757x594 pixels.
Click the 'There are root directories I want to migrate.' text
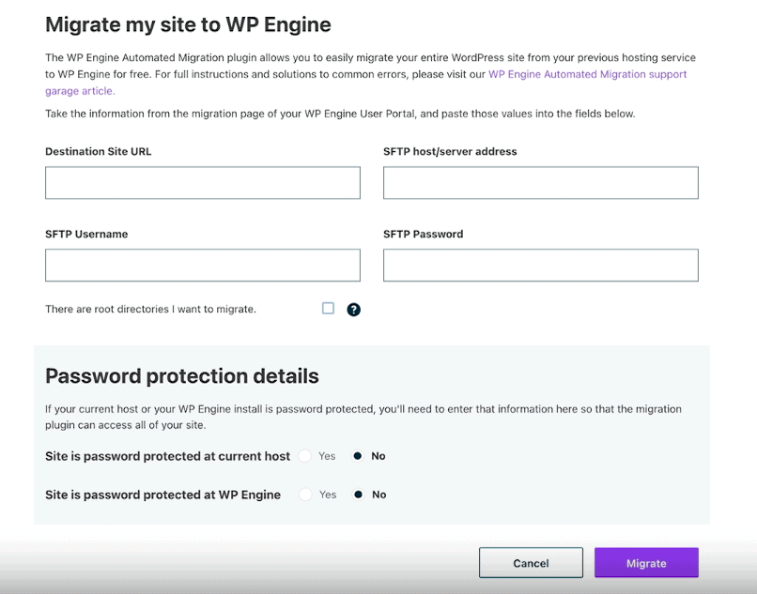click(150, 310)
